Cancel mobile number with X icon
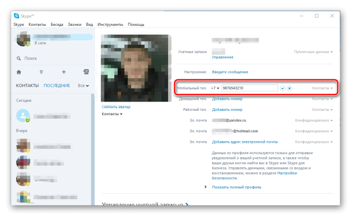 tap(290, 89)
